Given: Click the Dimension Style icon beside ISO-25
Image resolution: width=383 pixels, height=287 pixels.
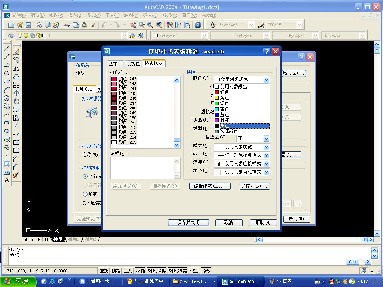Looking at the screenshot, I should tap(261, 25).
